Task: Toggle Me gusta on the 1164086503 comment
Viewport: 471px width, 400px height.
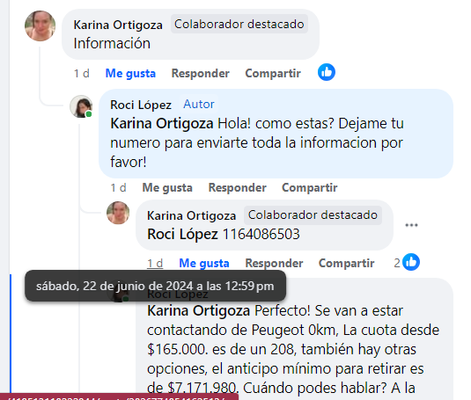Action: click(x=204, y=263)
